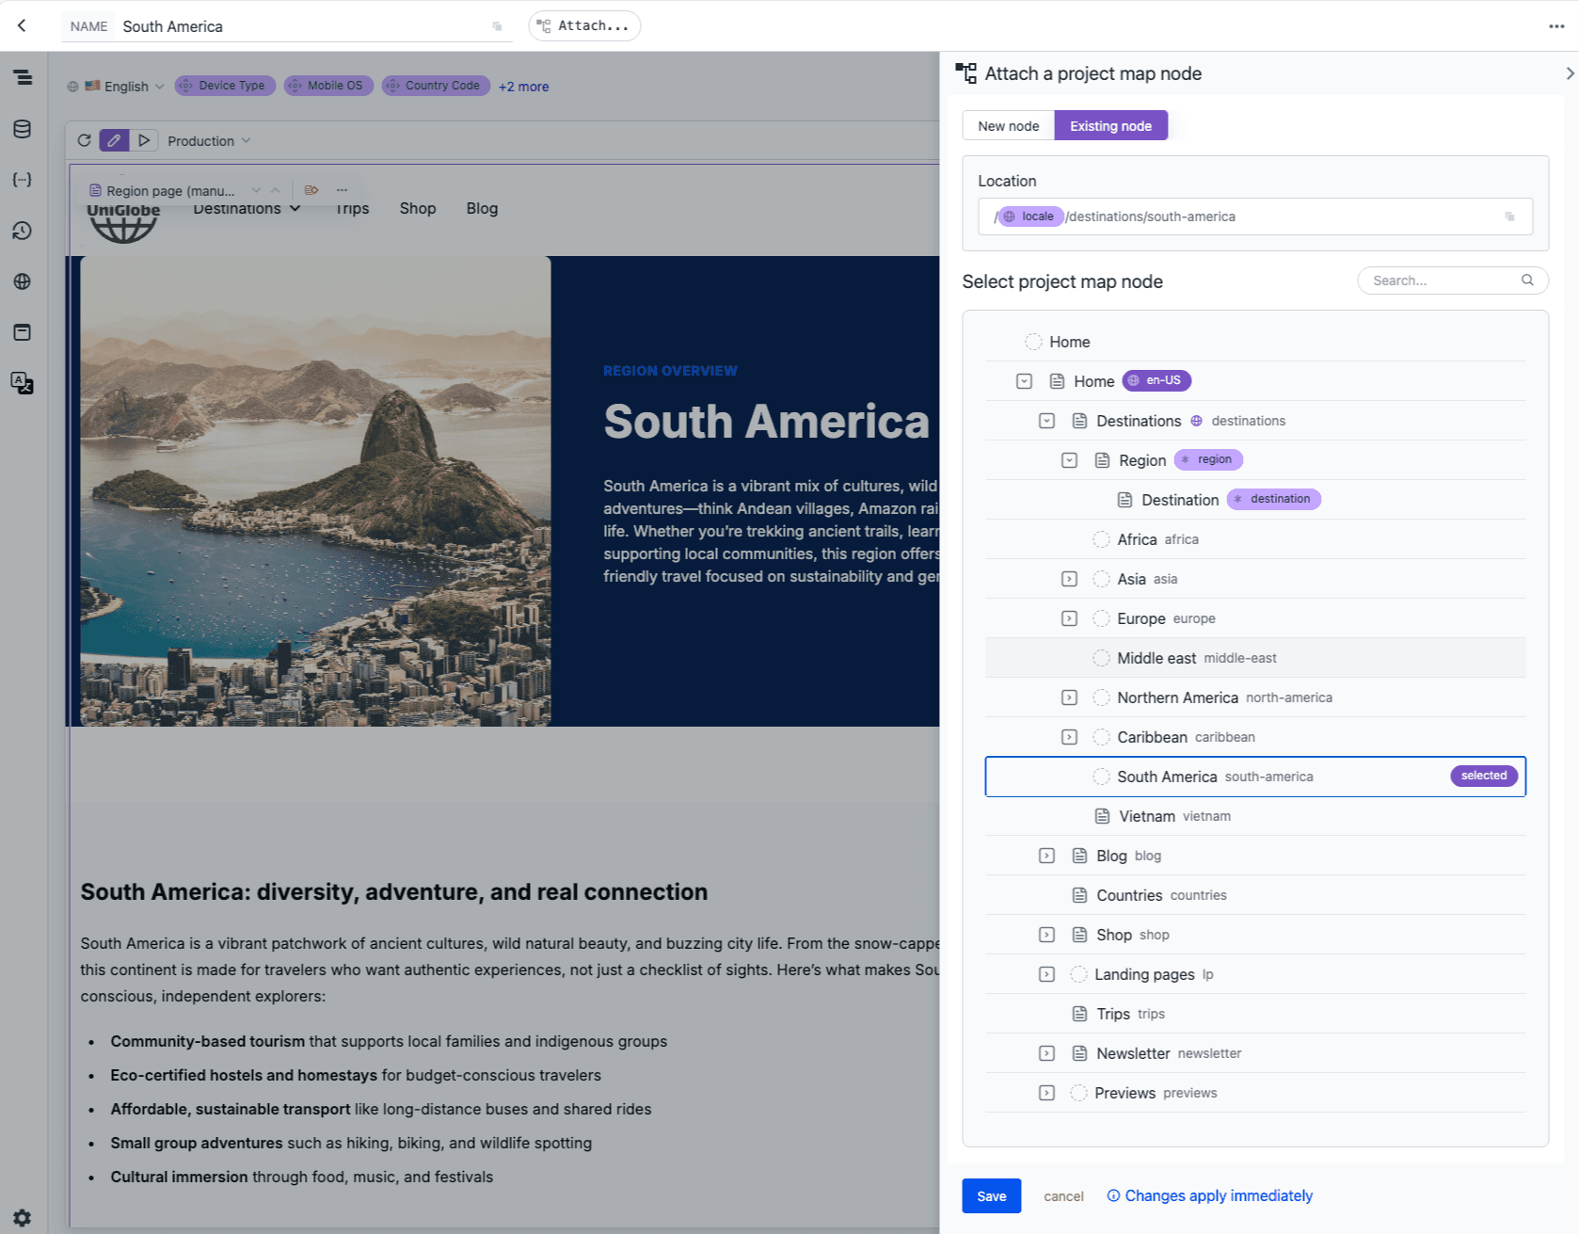This screenshot has height=1234, width=1579.
Task: Save the attached project map node
Action: (991, 1195)
